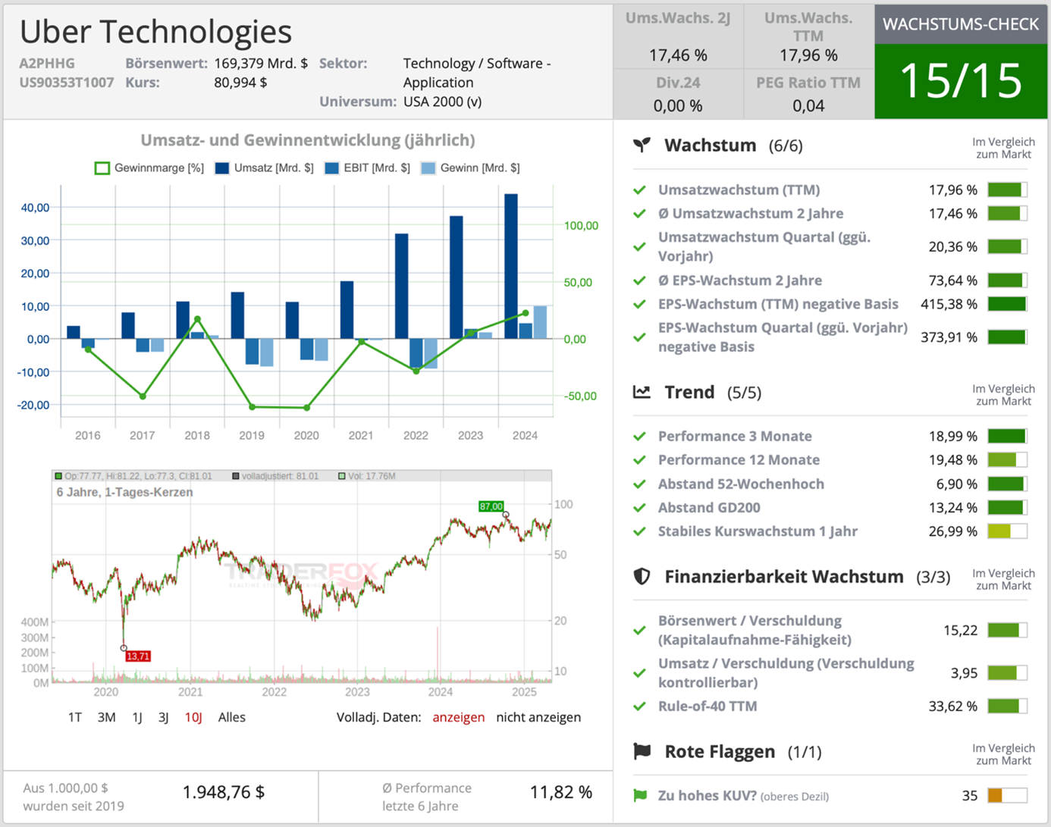
Task: Click the Universum value USA 2000 (v)
Action: click(442, 102)
